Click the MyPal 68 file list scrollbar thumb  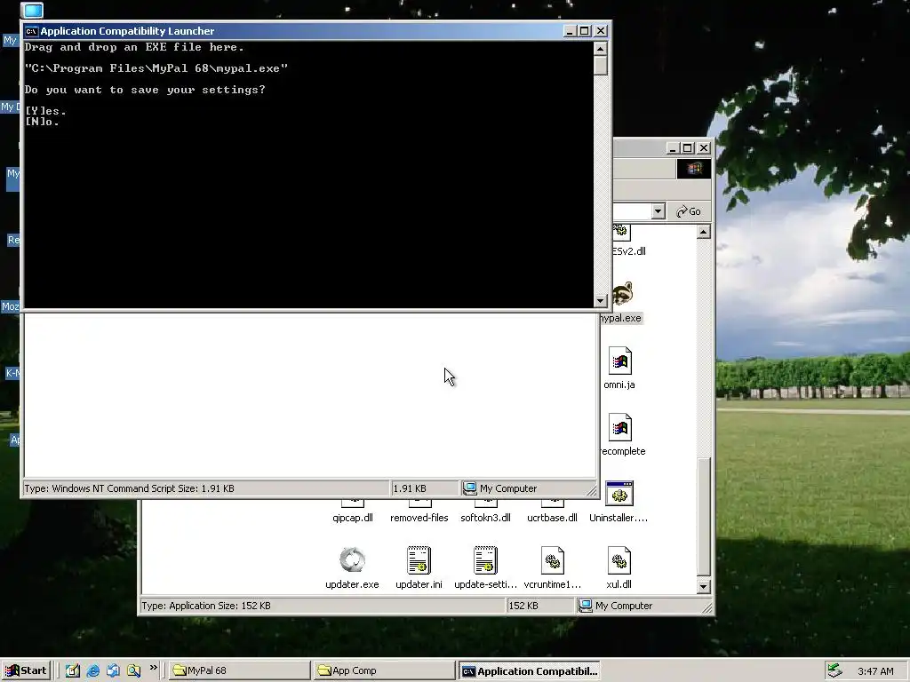[704, 518]
